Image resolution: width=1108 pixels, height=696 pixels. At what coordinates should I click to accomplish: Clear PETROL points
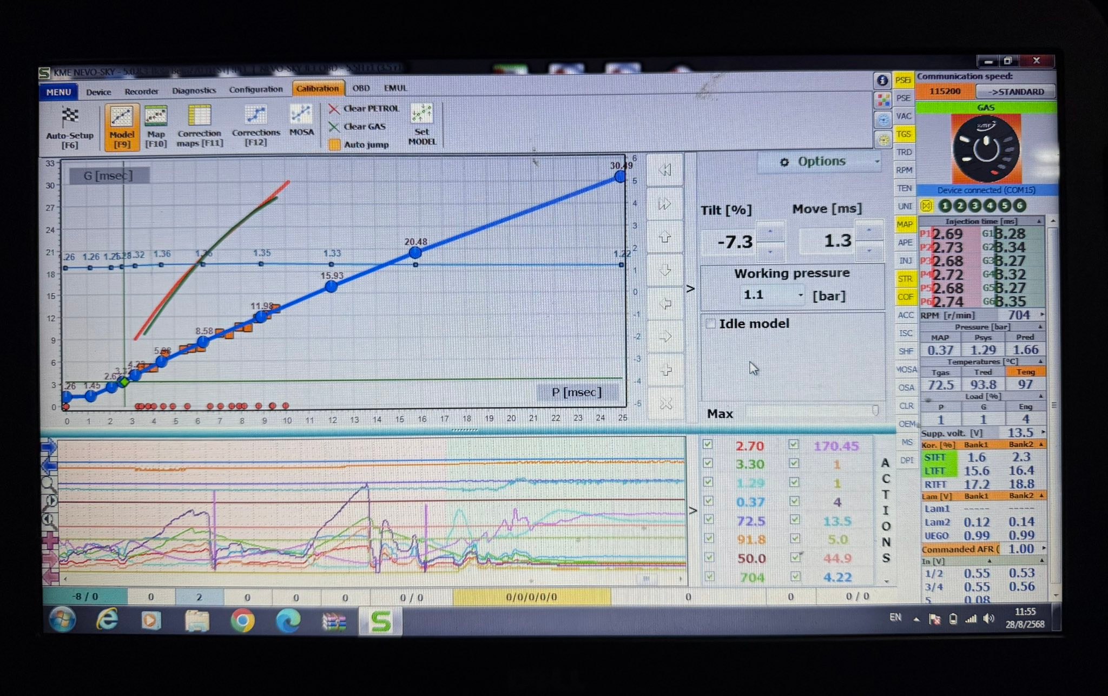click(x=364, y=109)
